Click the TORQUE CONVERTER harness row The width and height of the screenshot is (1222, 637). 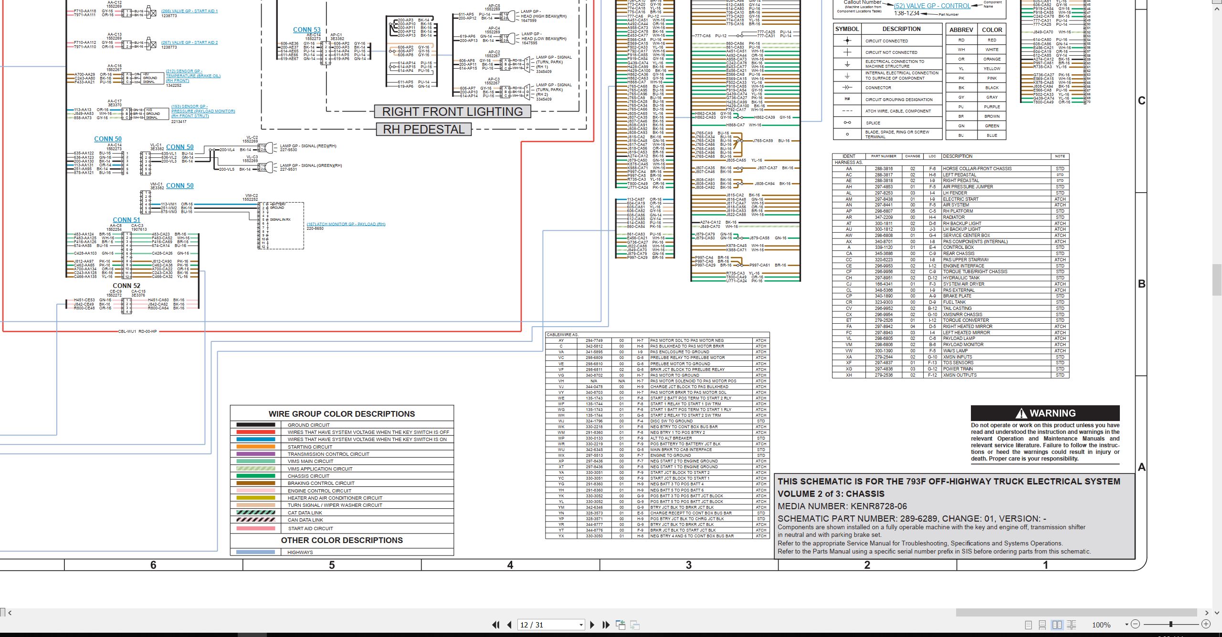(x=950, y=320)
